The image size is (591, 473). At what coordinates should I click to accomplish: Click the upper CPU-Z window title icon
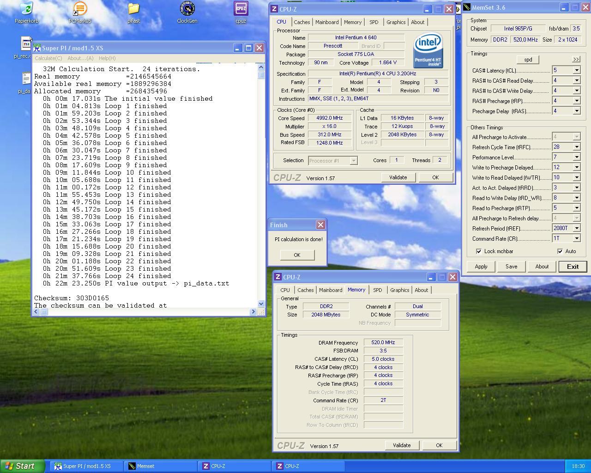tap(274, 9)
